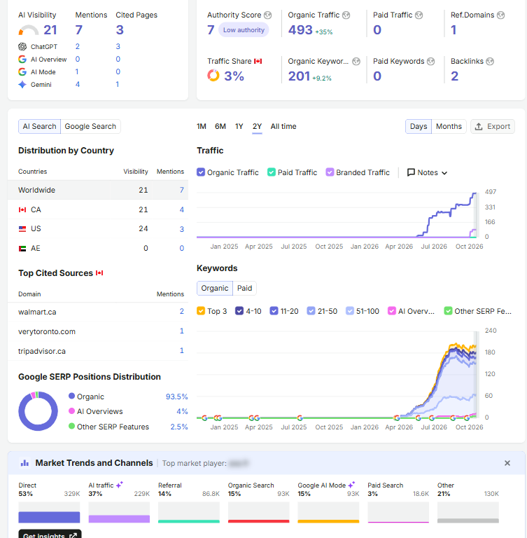Click the Google icon beside AI Overview
This screenshot has width=527, height=538.
(22, 60)
